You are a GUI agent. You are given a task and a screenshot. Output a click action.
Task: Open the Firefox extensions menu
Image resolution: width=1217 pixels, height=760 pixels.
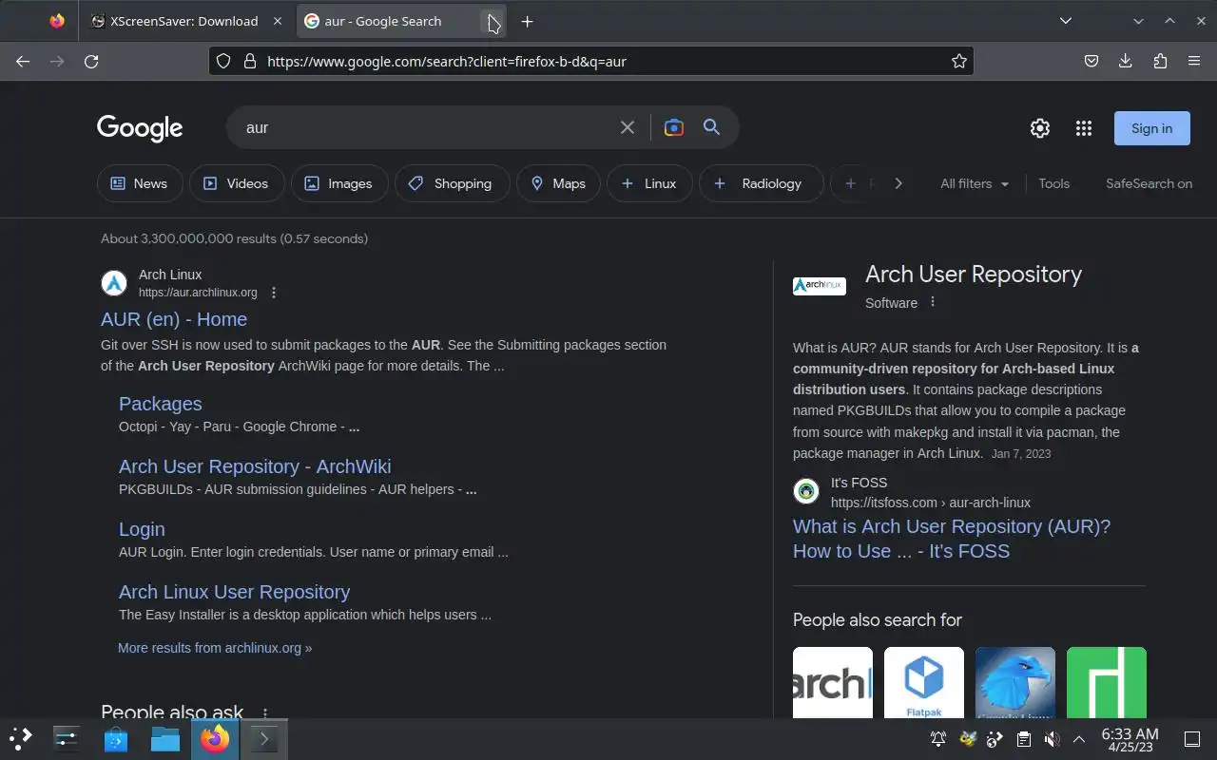[x=1160, y=61]
